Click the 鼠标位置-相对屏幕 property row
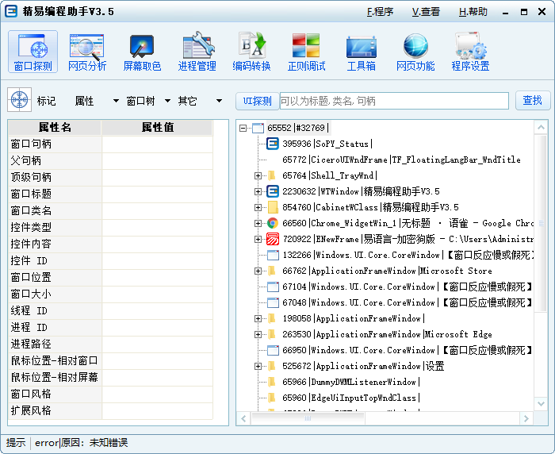 click(110, 377)
